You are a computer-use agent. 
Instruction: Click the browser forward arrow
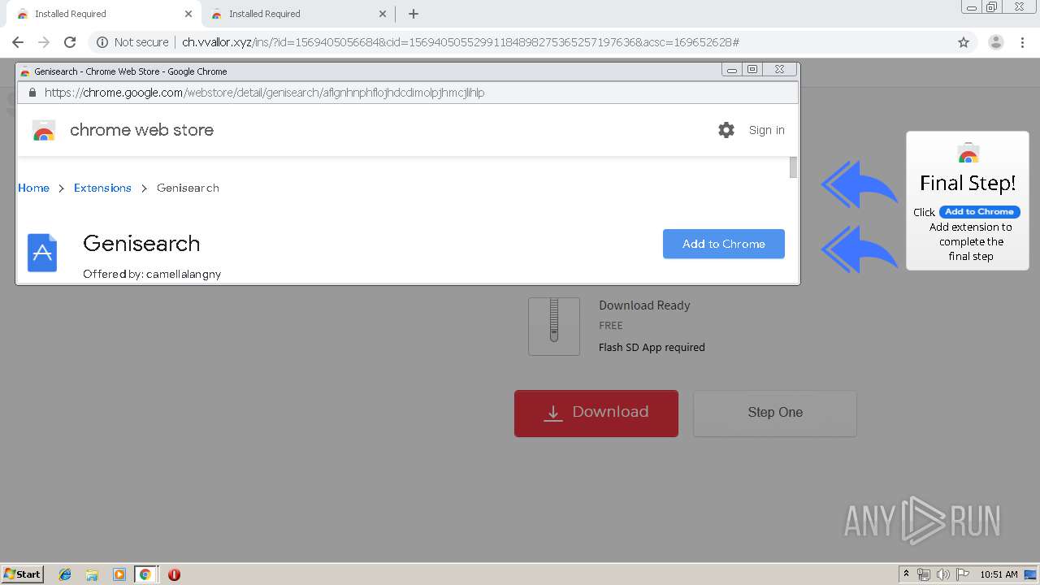[44, 42]
